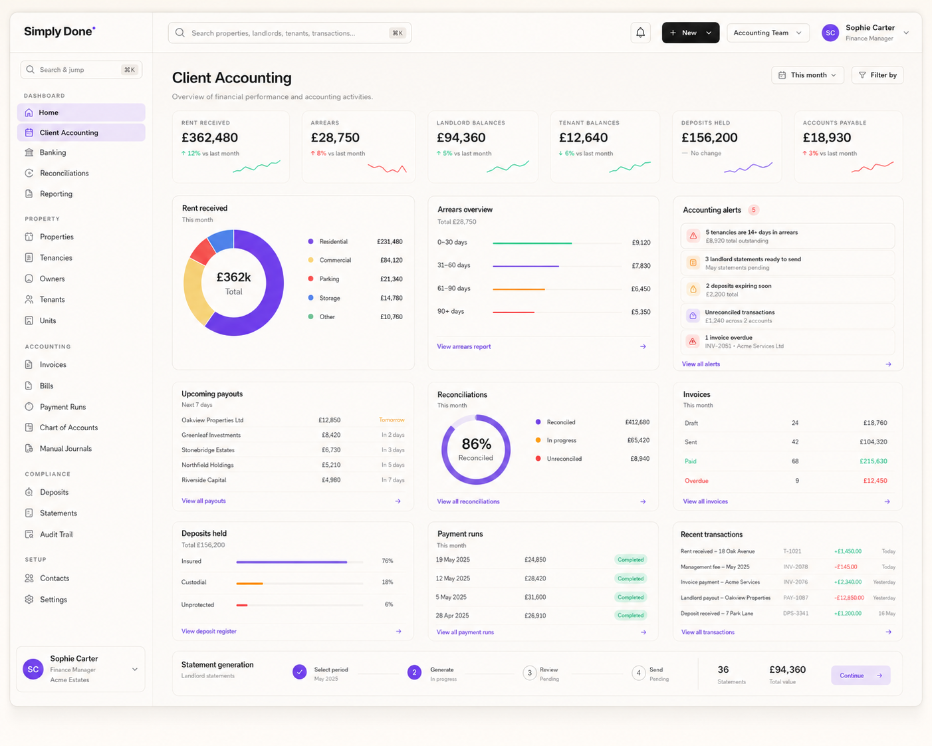Screen dimensions: 932x746
Task: Click the Chart of Accounts icon
Action: point(29,428)
